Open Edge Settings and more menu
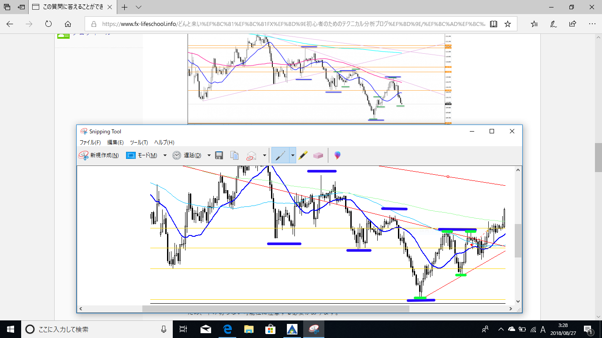 [591, 24]
